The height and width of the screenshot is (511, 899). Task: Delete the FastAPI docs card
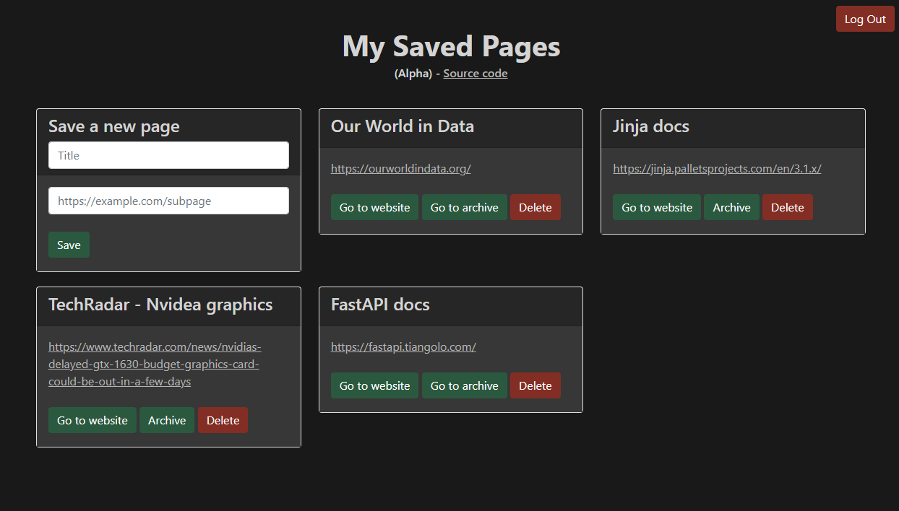tap(535, 385)
